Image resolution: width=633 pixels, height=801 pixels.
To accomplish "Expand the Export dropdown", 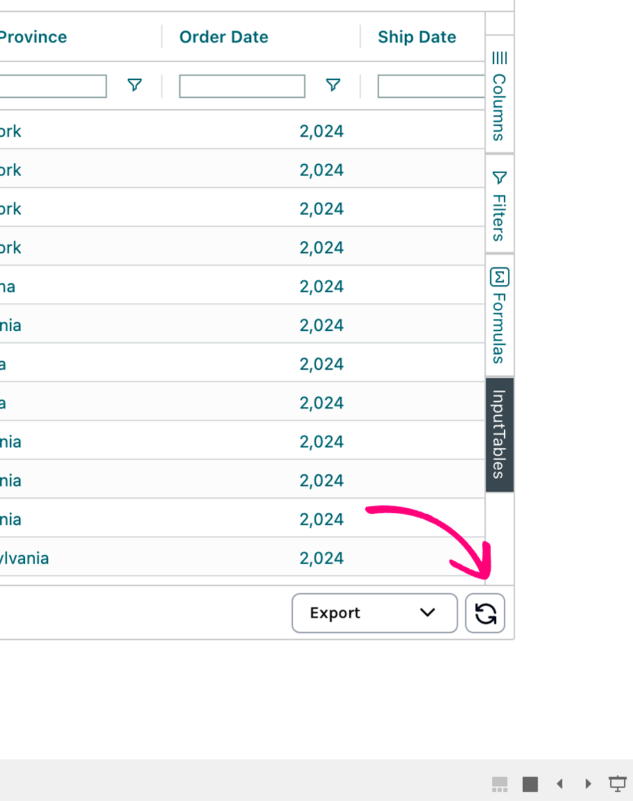I will tap(374, 613).
